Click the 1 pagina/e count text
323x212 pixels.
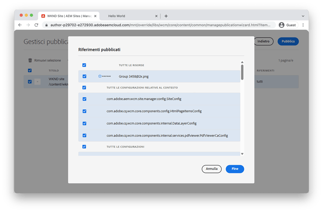tap(286, 61)
